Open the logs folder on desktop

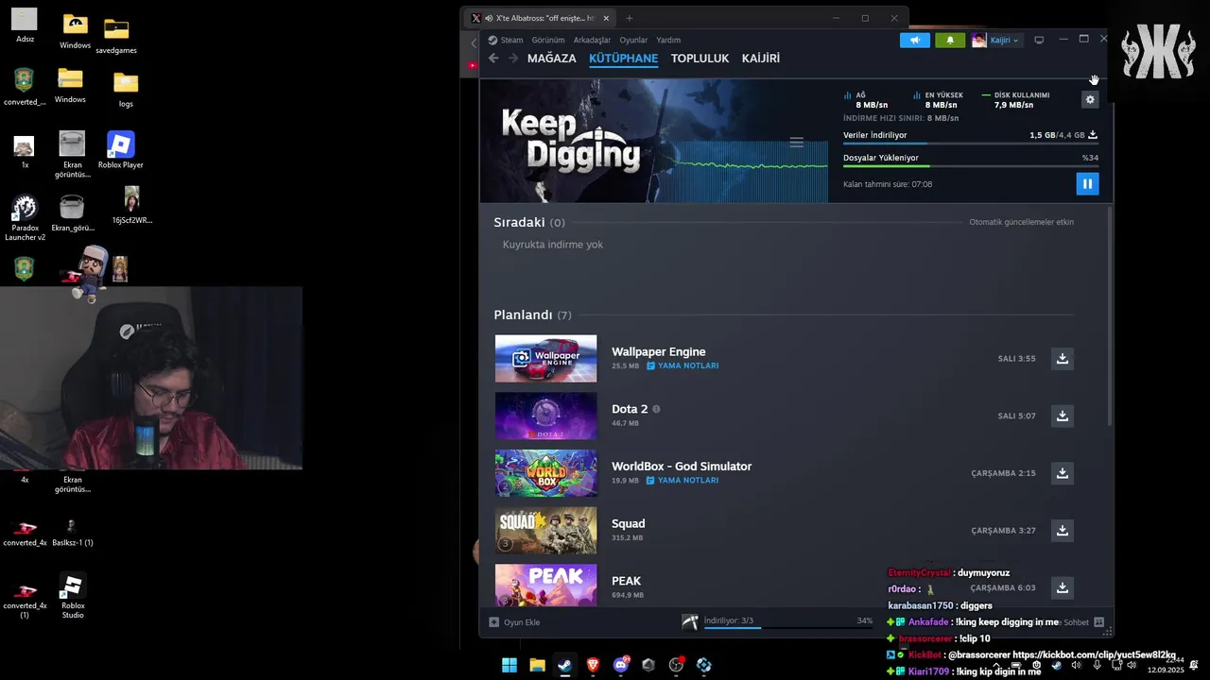(x=126, y=90)
